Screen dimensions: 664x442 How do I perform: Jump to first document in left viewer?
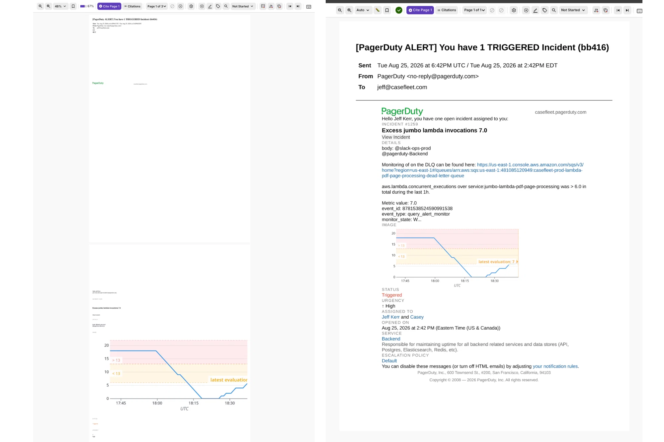pyautogui.click(x=290, y=6)
